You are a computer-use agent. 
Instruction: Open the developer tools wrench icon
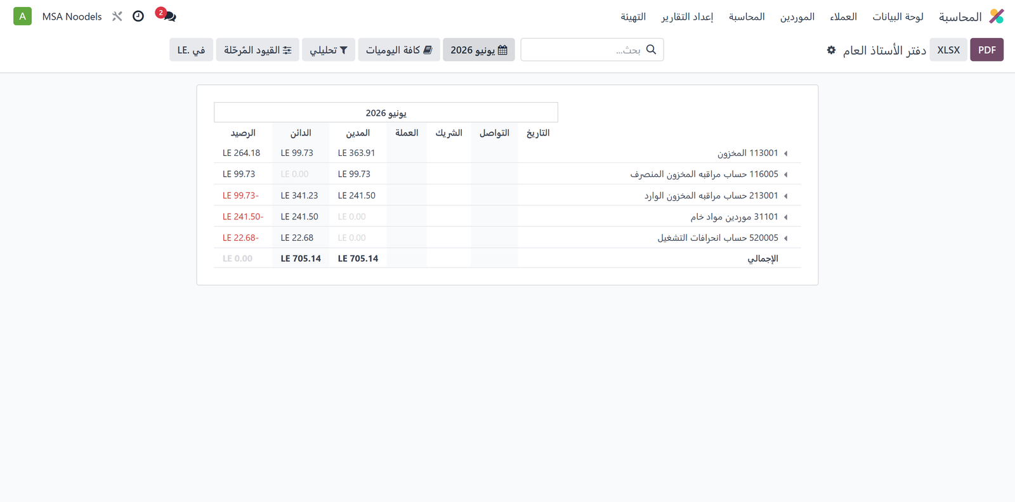pos(117,16)
